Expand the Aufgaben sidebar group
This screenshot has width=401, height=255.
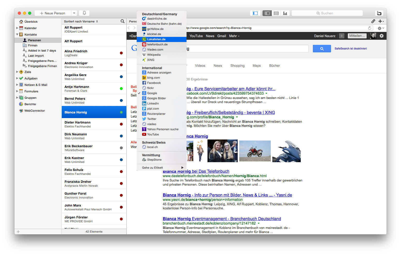17,78
